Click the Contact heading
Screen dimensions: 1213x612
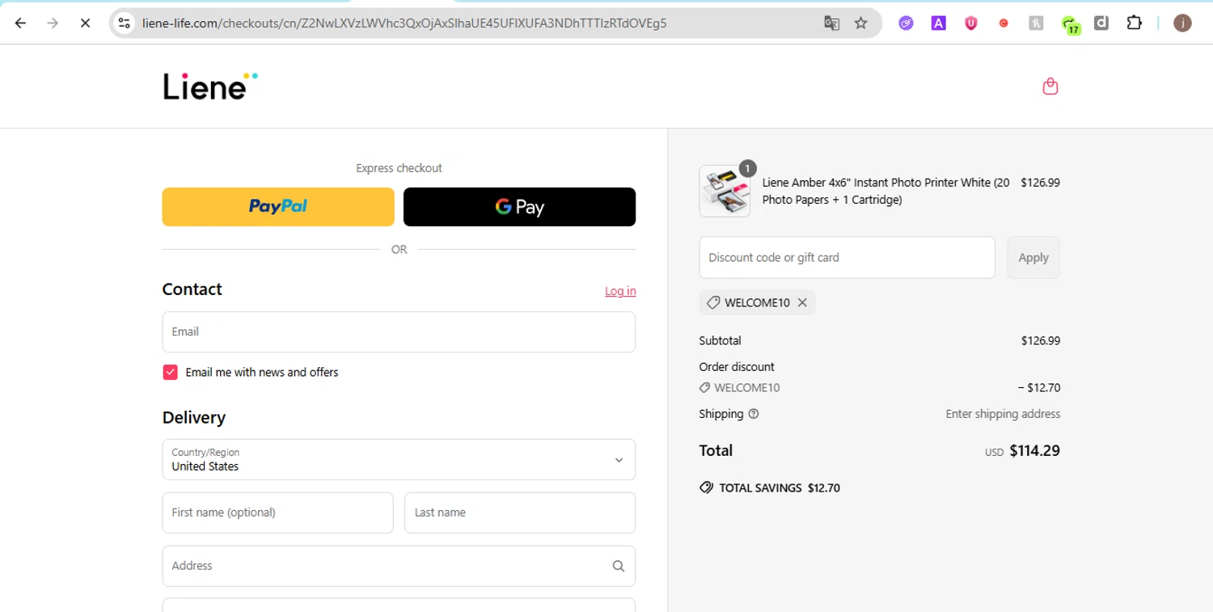(192, 289)
